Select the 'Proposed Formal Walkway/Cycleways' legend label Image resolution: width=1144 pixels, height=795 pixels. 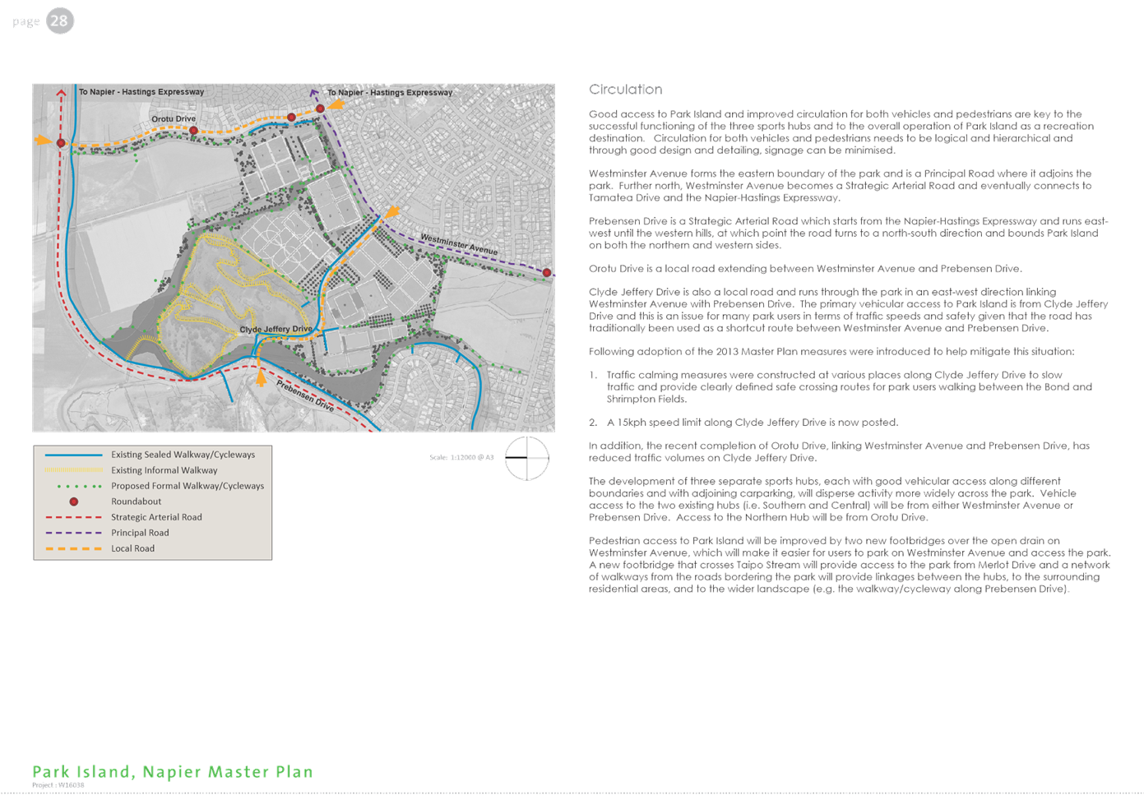pyautogui.click(x=188, y=486)
